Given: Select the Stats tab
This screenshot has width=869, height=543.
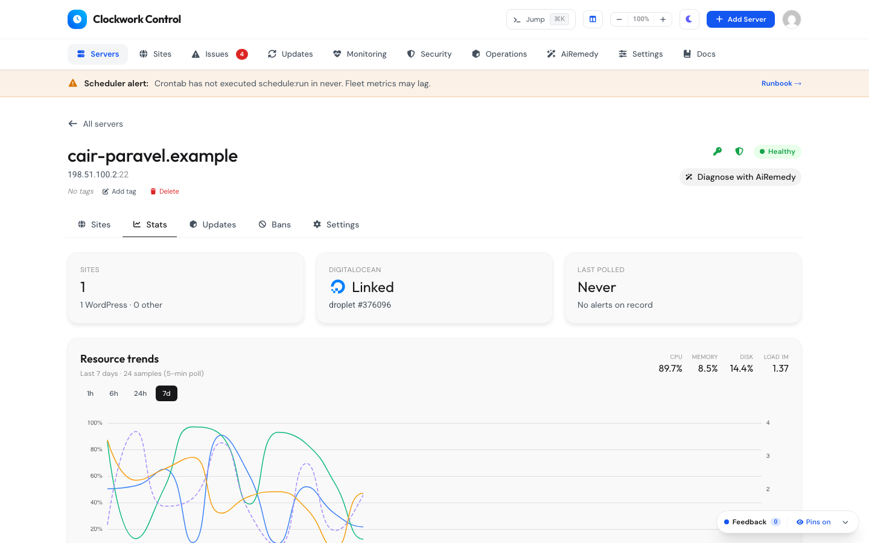Looking at the screenshot, I should (150, 224).
